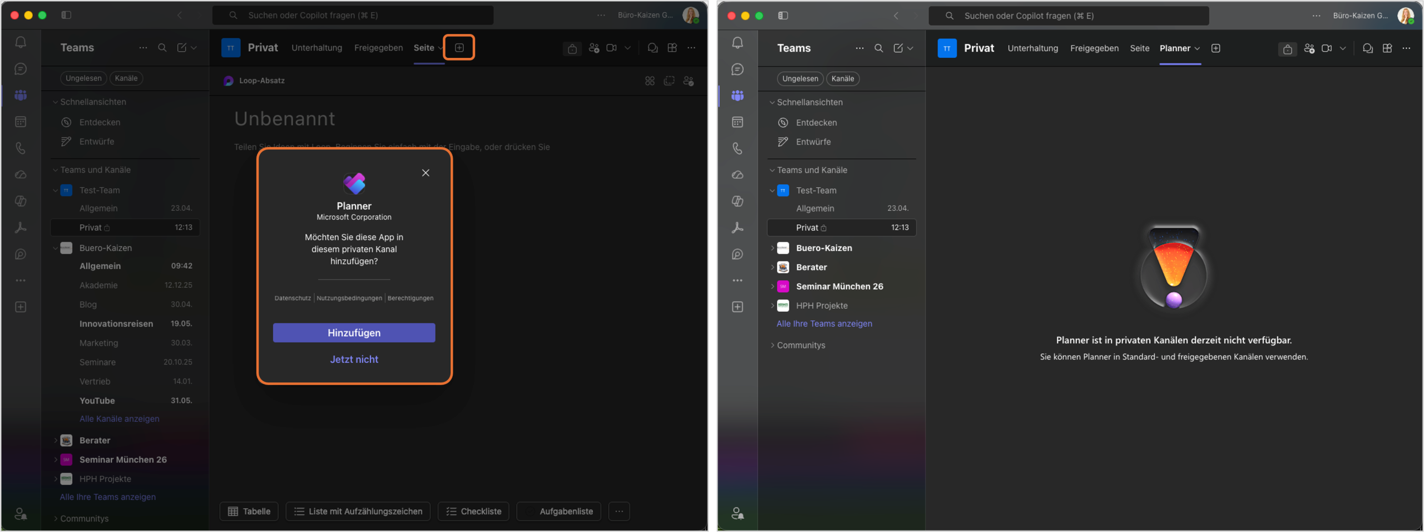Expand Seminar München 26 in right window
This screenshot has height=532, width=1424.
(x=772, y=287)
